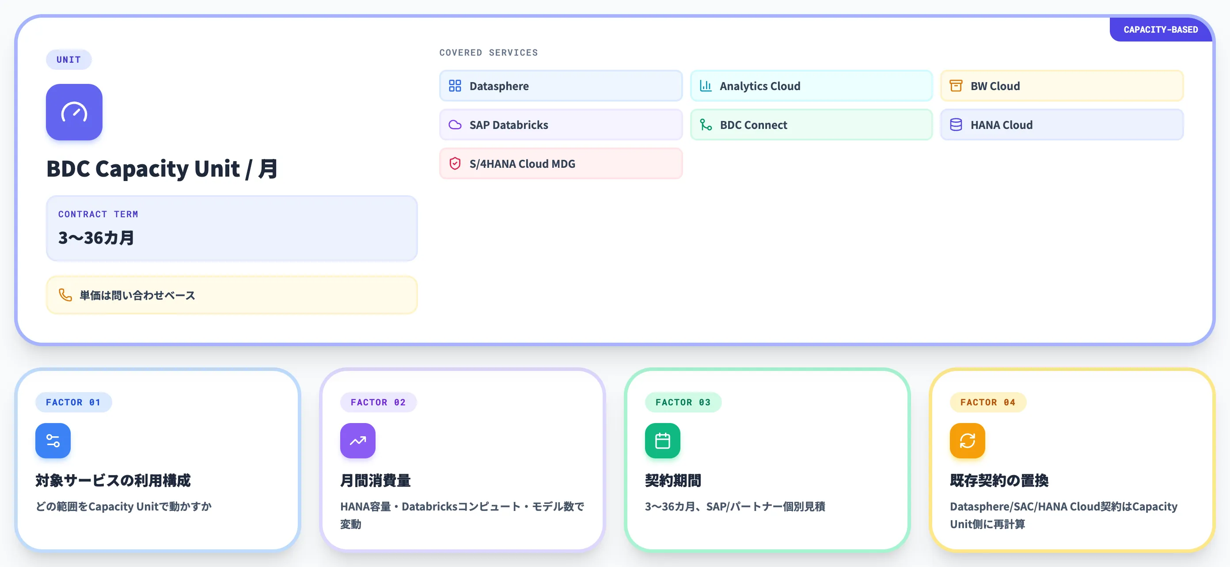Click the FACTOR 03 badge
This screenshot has height=567, width=1230.
pos(683,402)
